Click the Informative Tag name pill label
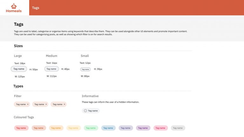The height and width of the screenshot is (137, 244). pyautogui.click(x=93, y=111)
